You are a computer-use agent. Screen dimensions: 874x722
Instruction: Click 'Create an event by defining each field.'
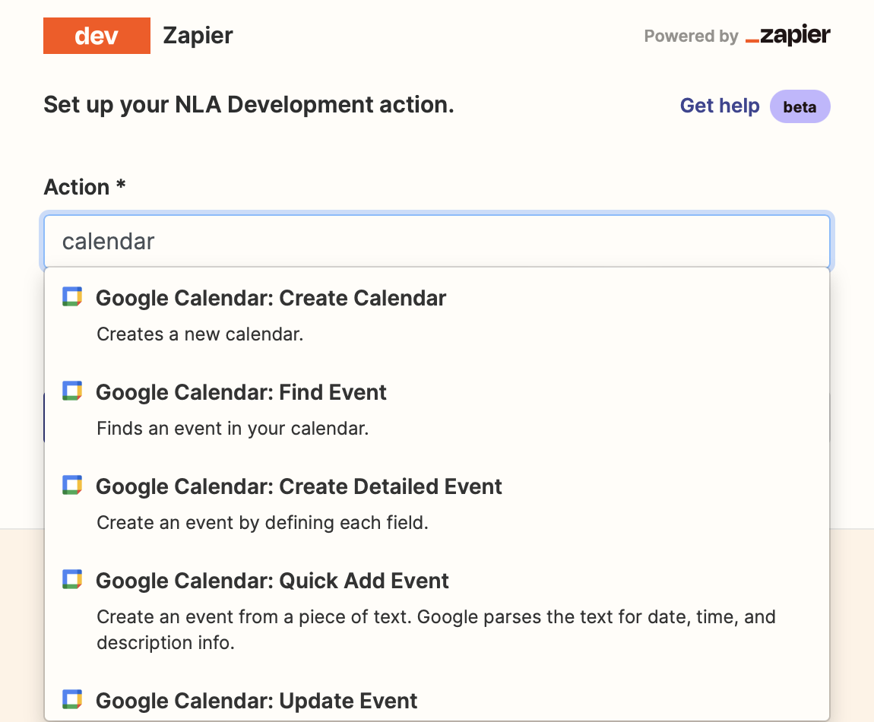tap(262, 522)
